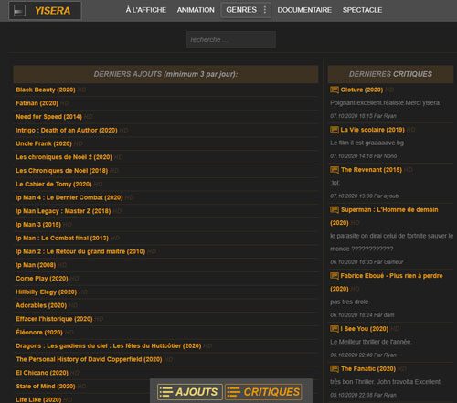
Task: Switch to the SPECTACLE section
Action: click(x=362, y=10)
